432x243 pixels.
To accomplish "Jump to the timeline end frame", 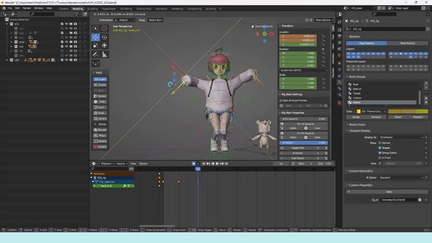I will coord(227,163).
